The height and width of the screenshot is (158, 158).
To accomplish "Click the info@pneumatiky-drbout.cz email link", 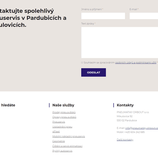I will [x=142, y=128].
